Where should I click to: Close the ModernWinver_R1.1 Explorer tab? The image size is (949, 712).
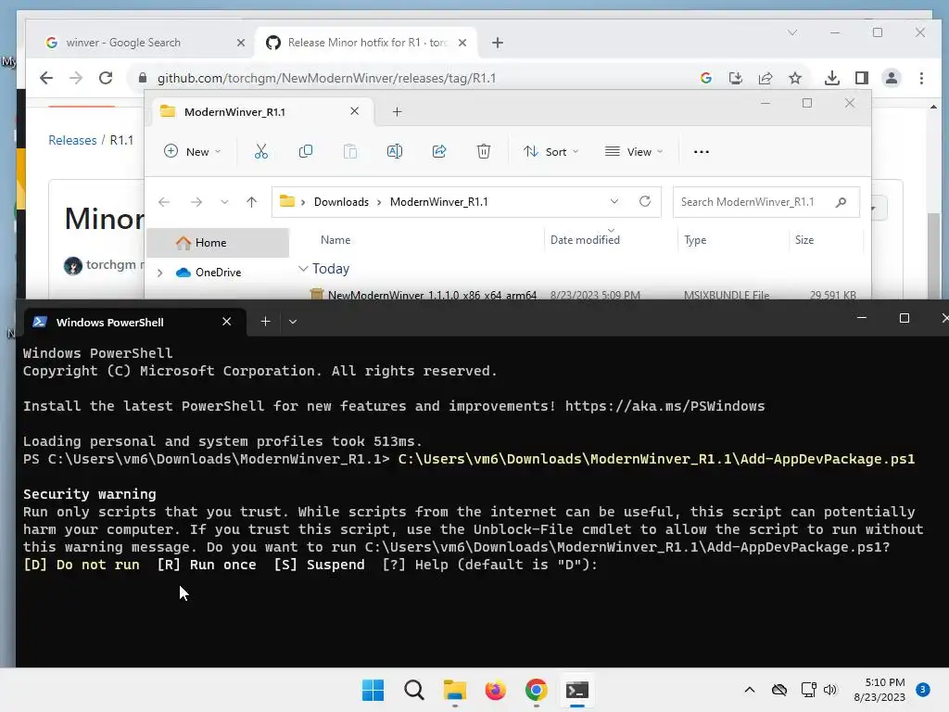[355, 111]
